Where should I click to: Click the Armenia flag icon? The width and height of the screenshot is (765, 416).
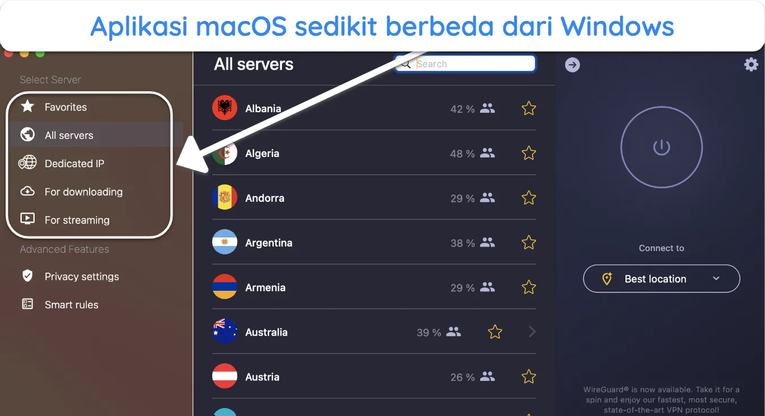pos(225,287)
